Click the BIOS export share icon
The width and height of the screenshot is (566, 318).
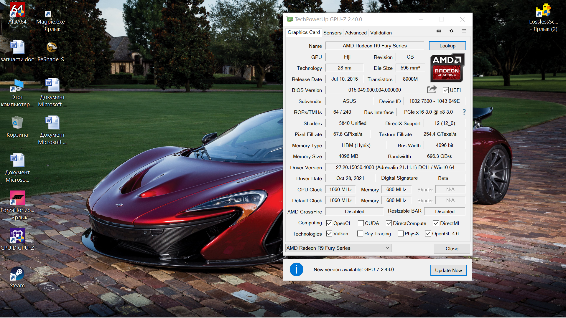pos(432,90)
